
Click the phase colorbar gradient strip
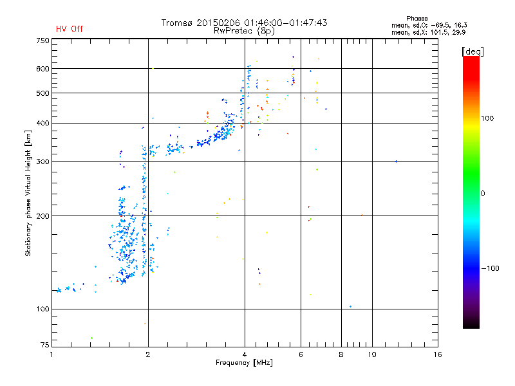471,192
